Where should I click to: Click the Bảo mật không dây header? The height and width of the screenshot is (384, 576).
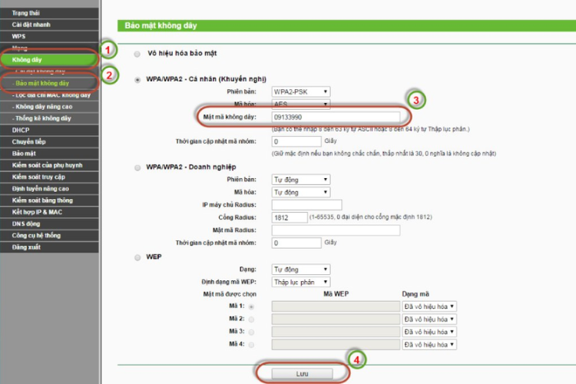pos(161,25)
